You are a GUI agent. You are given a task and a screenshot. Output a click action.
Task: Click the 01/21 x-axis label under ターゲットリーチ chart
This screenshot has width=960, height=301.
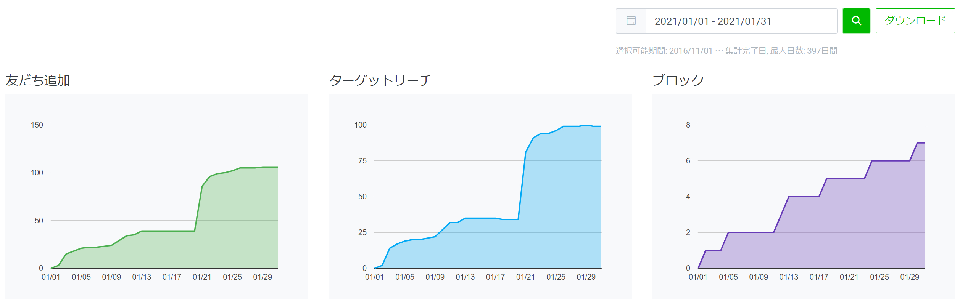(x=525, y=277)
